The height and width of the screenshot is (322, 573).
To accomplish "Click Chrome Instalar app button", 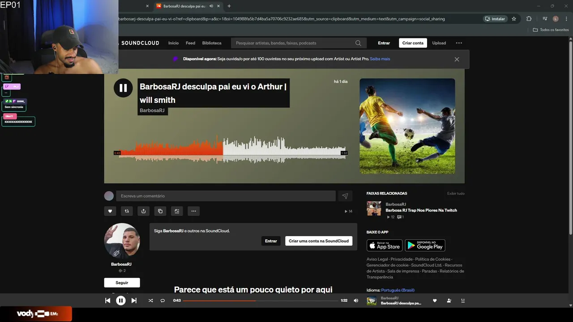I will click(495, 19).
